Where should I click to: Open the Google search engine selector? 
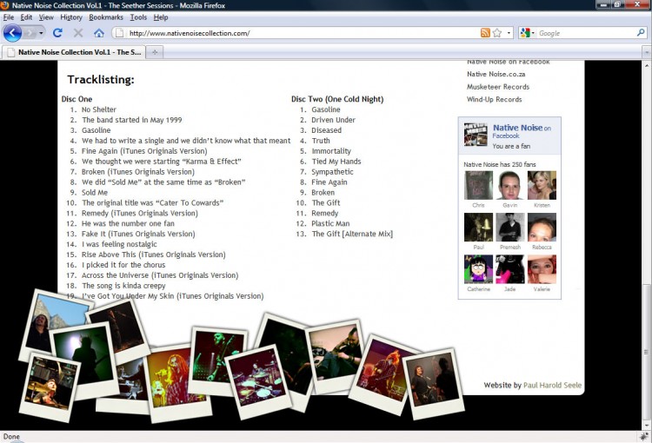(x=528, y=33)
